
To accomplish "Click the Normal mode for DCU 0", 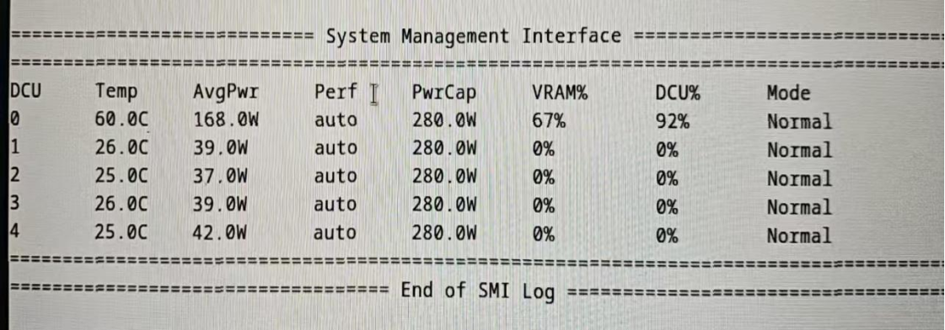I will 799,121.
